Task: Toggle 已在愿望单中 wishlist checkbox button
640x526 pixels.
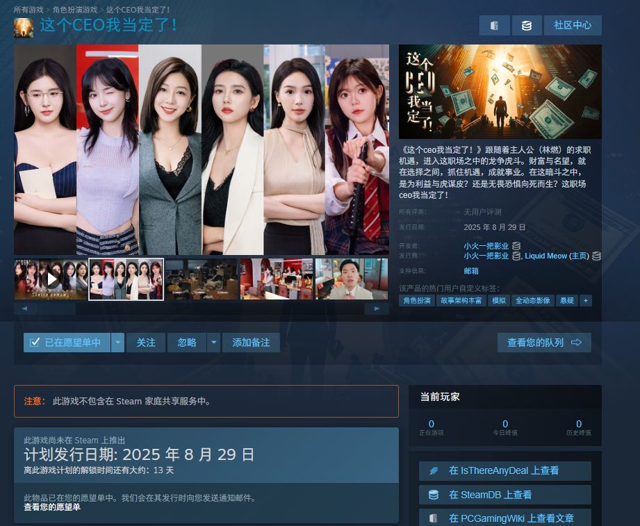Action: click(x=67, y=343)
